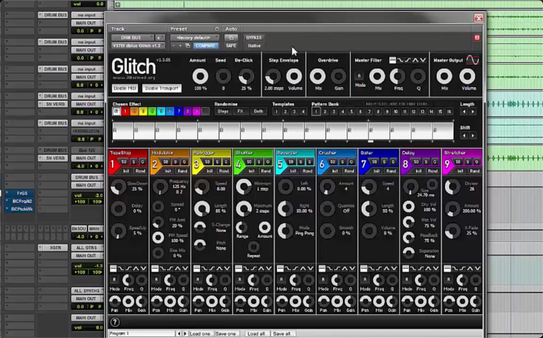This screenshot has height=338, width=543.
Task: Open the factory default preset dropdown
Action: click(195, 38)
